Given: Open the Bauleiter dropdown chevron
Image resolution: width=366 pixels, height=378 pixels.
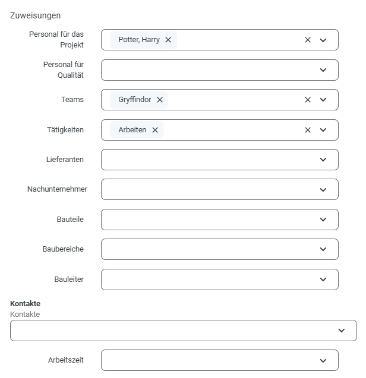Looking at the screenshot, I should [323, 279].
